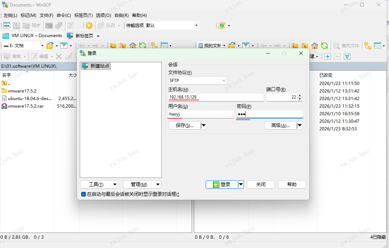Click the compare directories icon in the toolbar
This screenshot has width=389, height=248.
point(7,26)
